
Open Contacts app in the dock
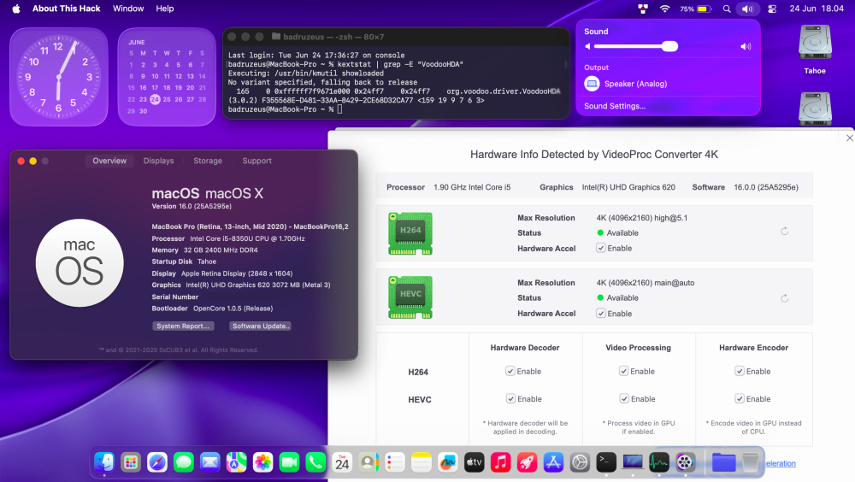369,462
